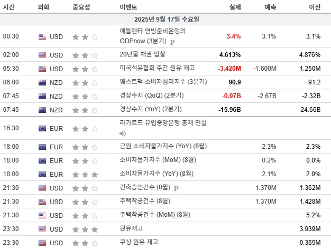Screen dimensions: 331x249
Task: Click the speaker icon under the Lagarde speech event
Action: [x=123, y=133]
